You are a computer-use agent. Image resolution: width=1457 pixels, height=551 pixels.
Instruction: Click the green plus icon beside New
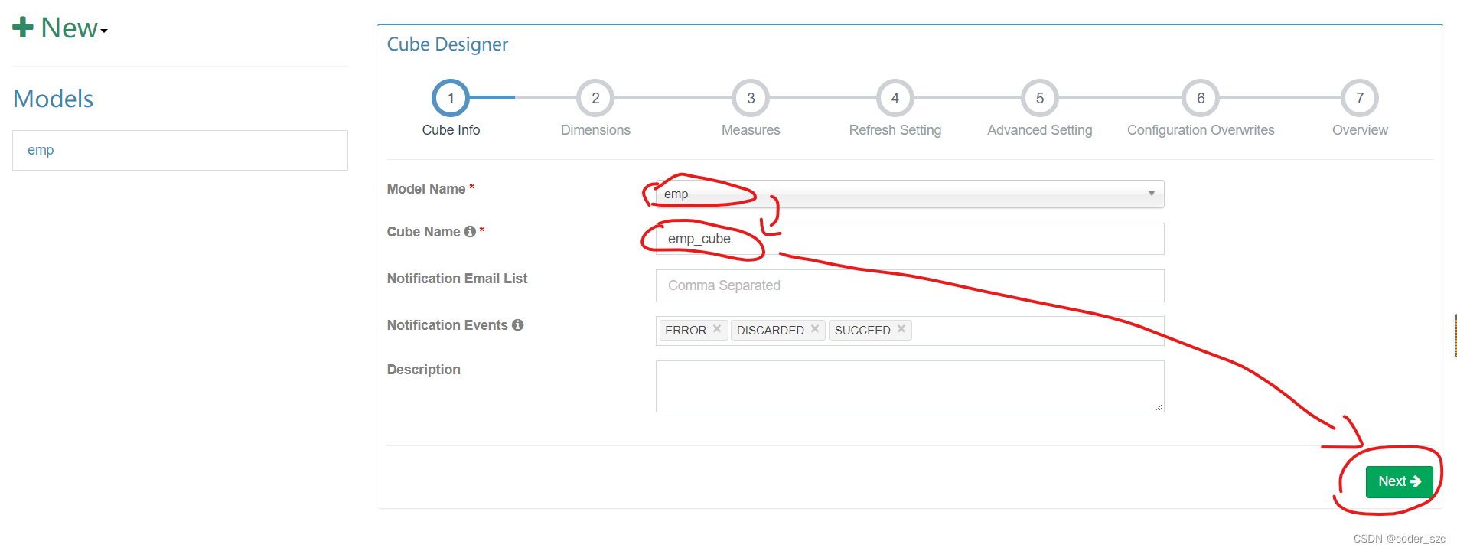point(23,28)
